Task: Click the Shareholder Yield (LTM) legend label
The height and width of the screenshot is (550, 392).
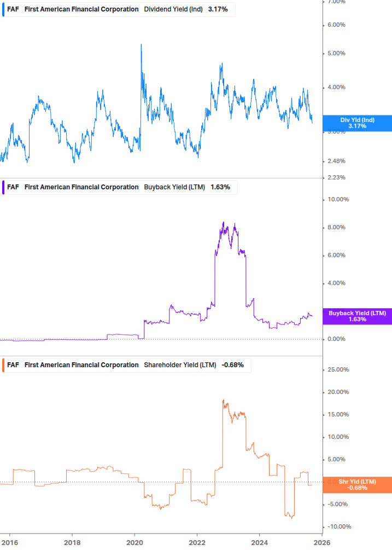Action: [180, 365]
